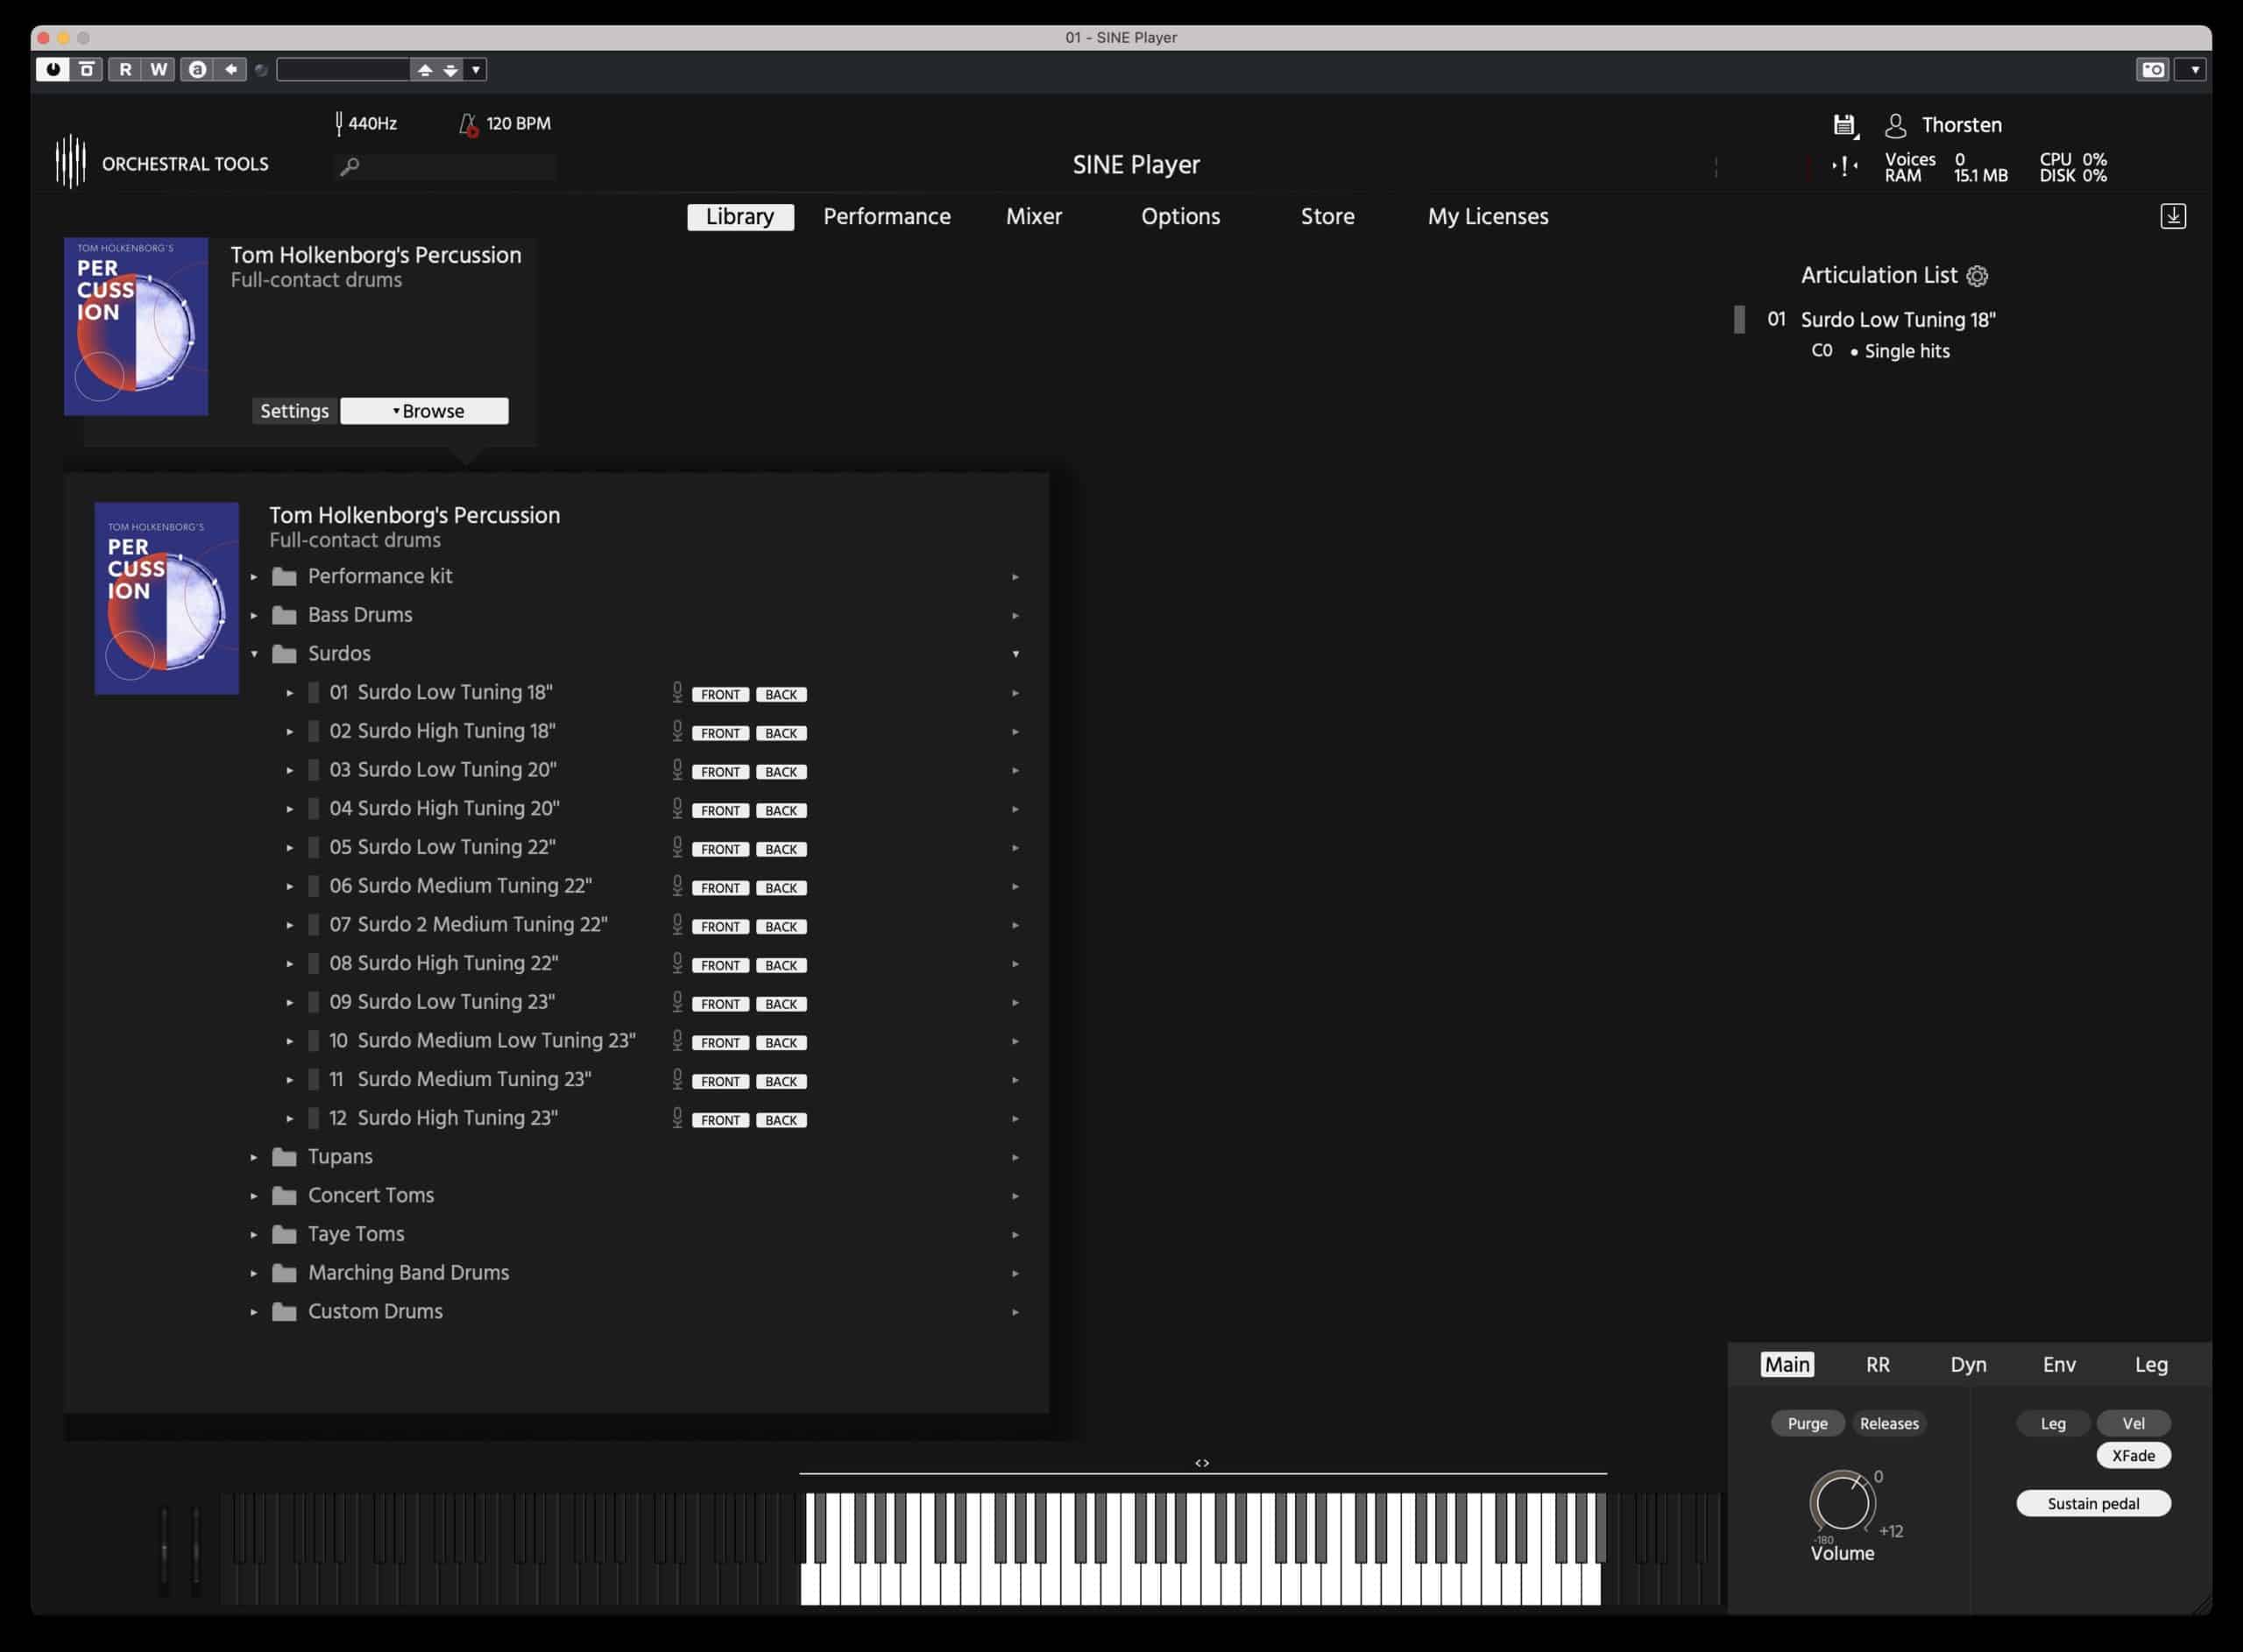Select the Dyn tab in bottom panel
Viewport: 2243px width, 1652px height.
pyautogui.click(x=1968, y=1365)
